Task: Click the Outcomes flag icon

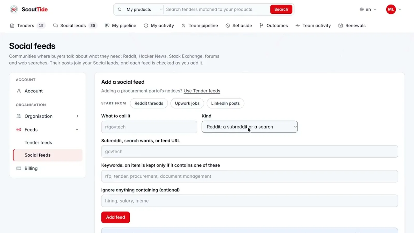Action: [x=261, y=25]
